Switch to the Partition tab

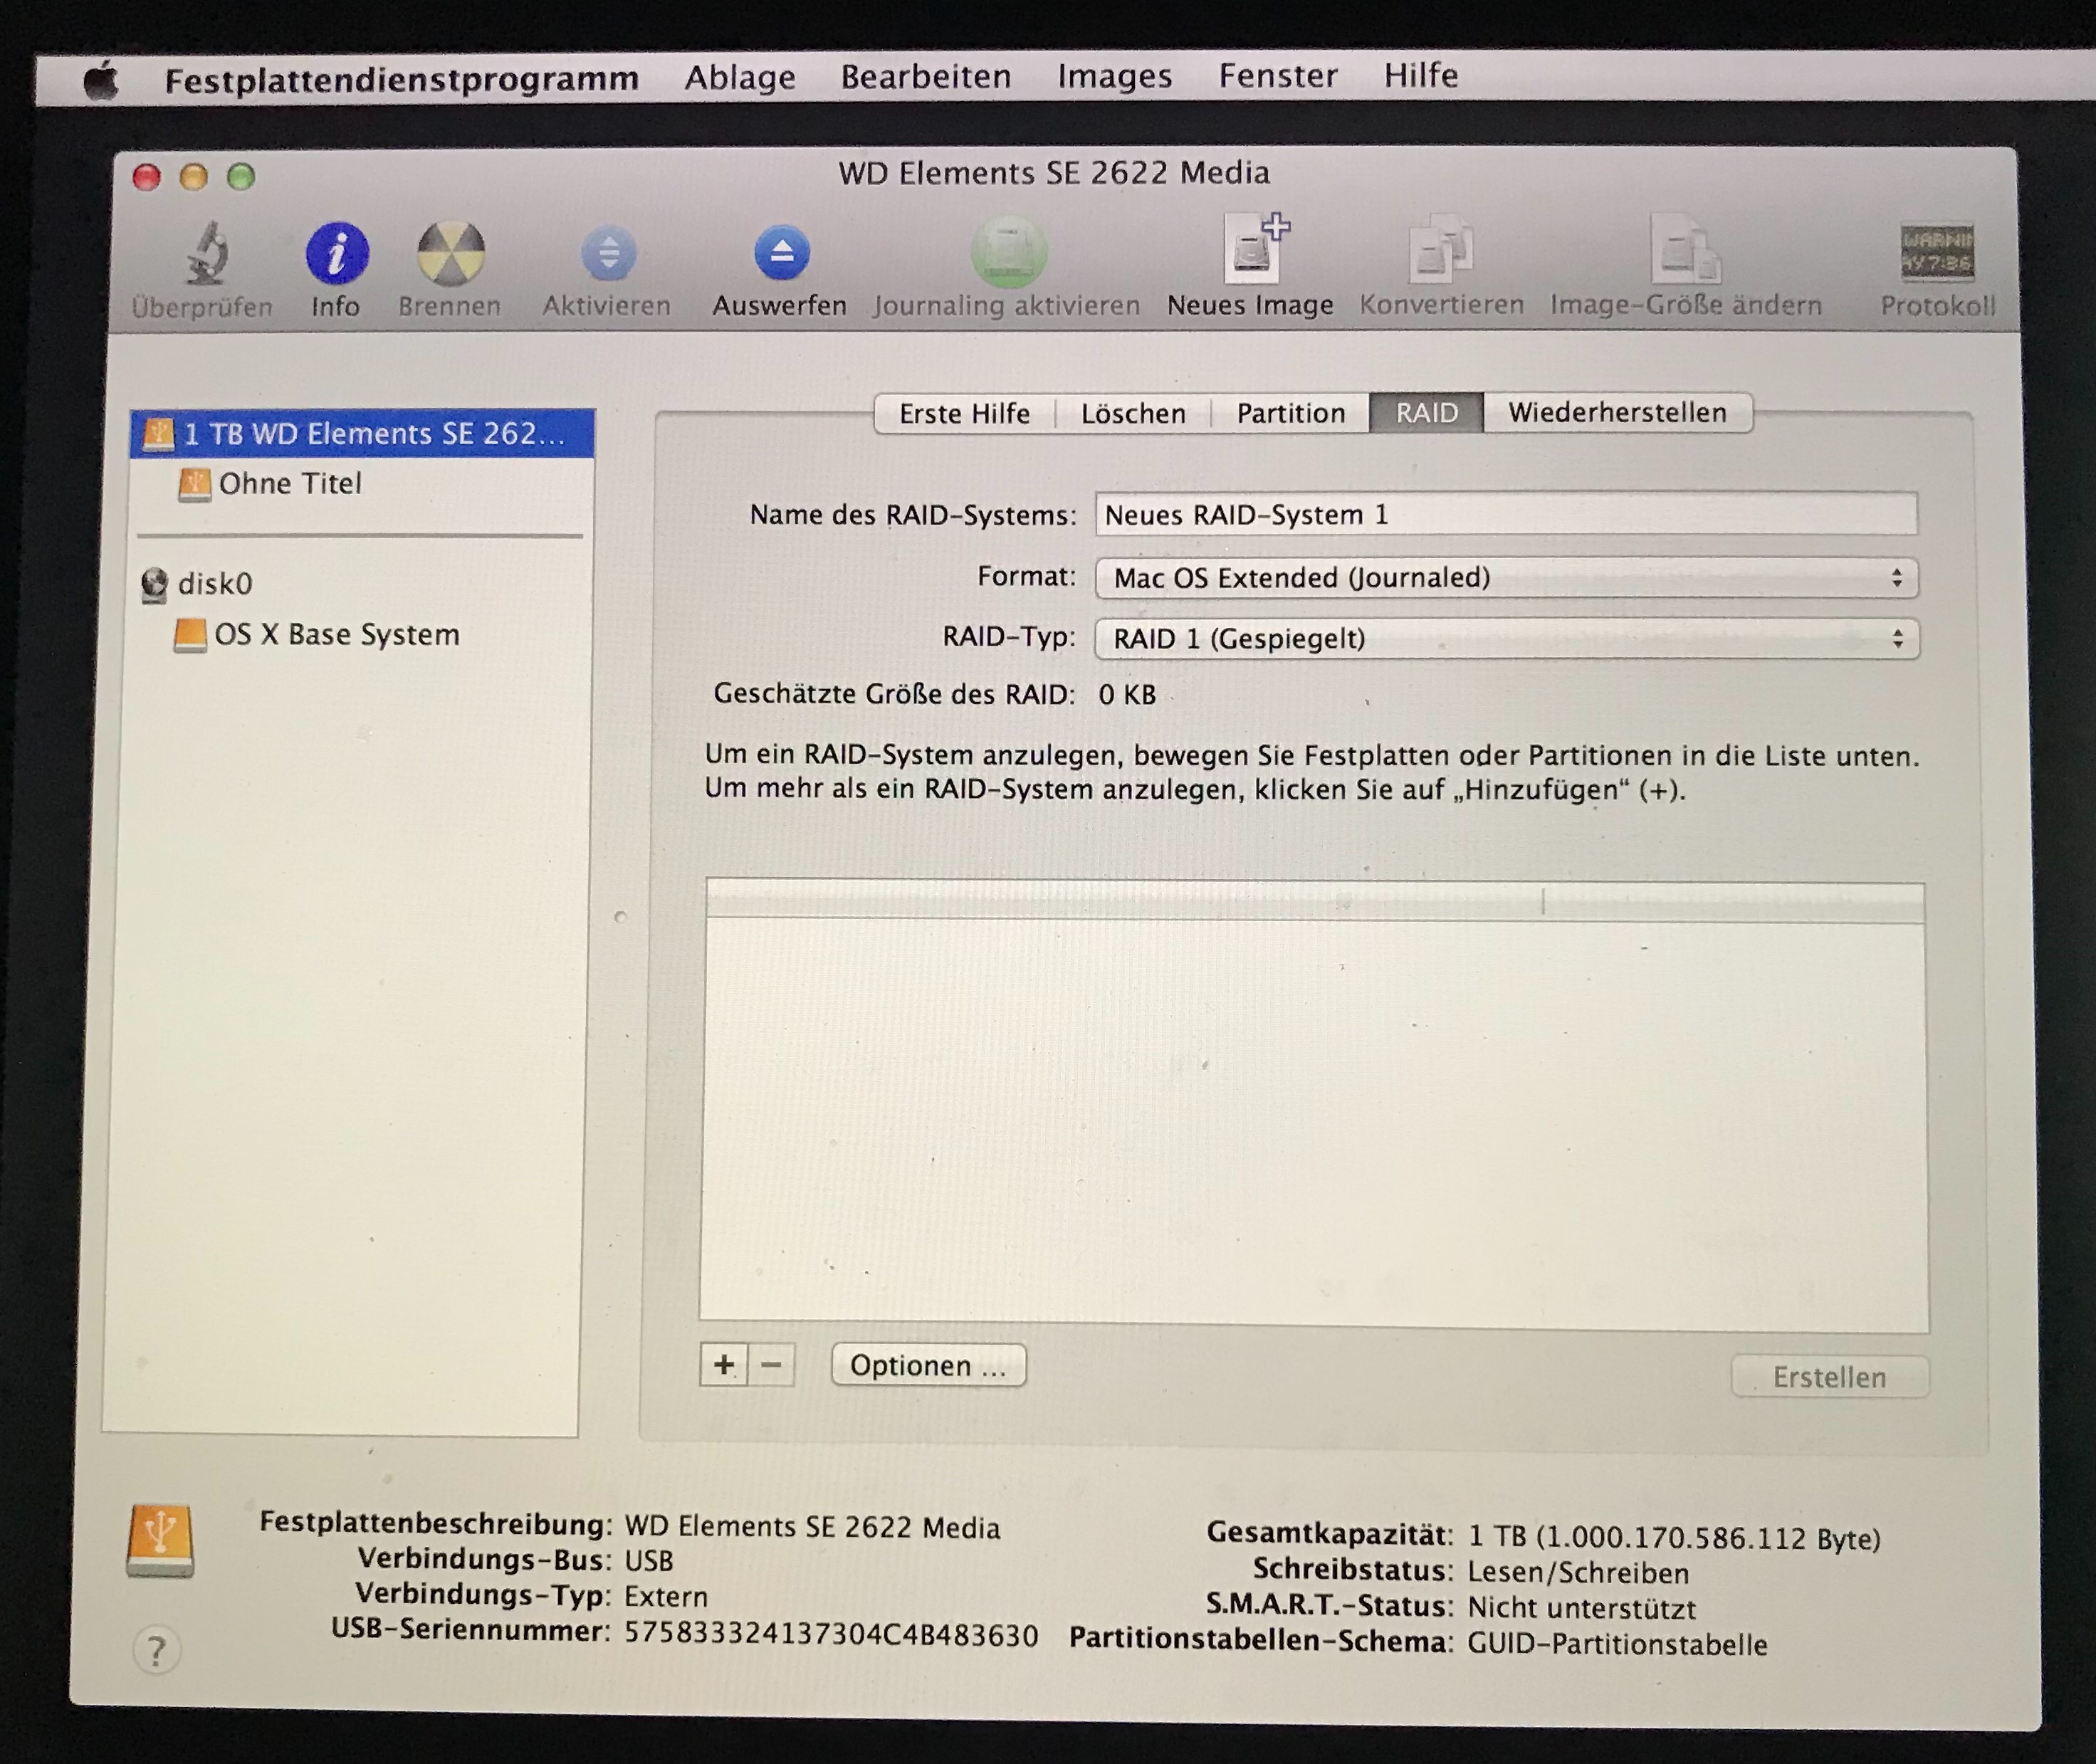tap(1290, 413)
